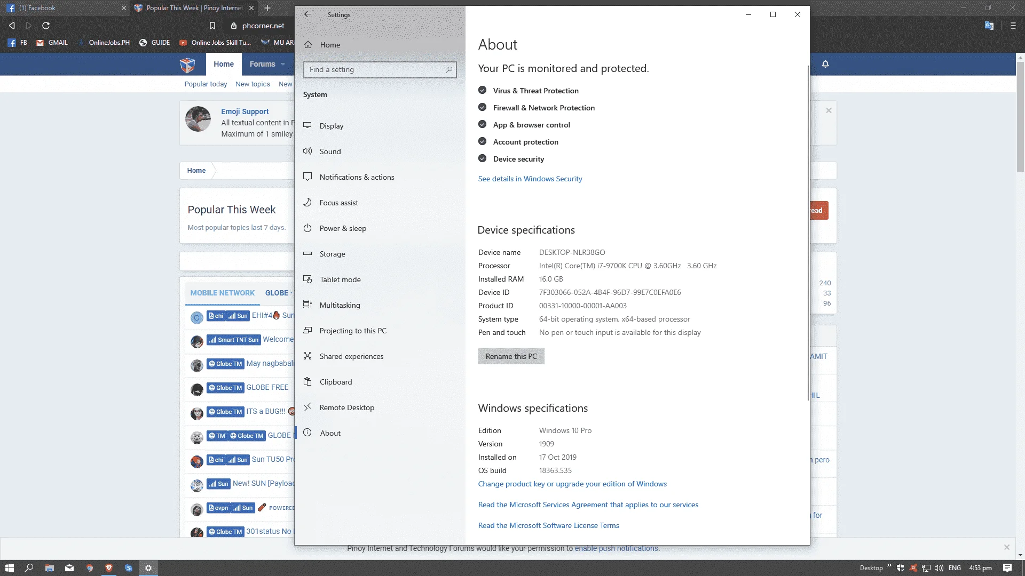The height and width of the screenshot is (576, 1025).
Task: Bookmark the current page in browser
Action: (212, 26)
